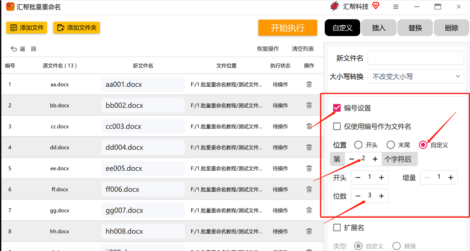Click 待操作 status in gg.docx row
The height and width of the screenshot is (251, 470).
tap(280, 211)
